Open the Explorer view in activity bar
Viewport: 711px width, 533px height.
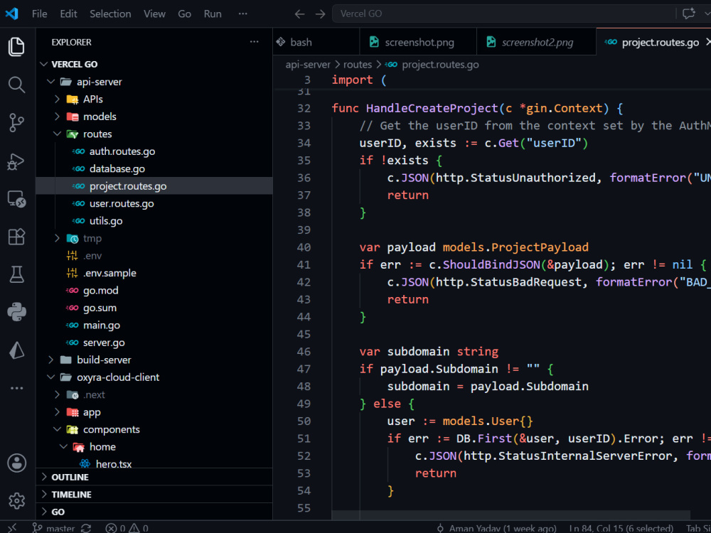pyautogui.click(x=17, y=47)
